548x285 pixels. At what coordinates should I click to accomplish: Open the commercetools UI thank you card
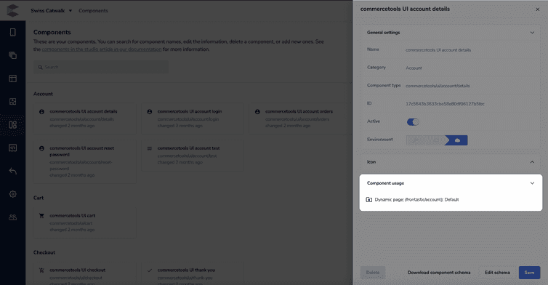[x=193, y=274]
